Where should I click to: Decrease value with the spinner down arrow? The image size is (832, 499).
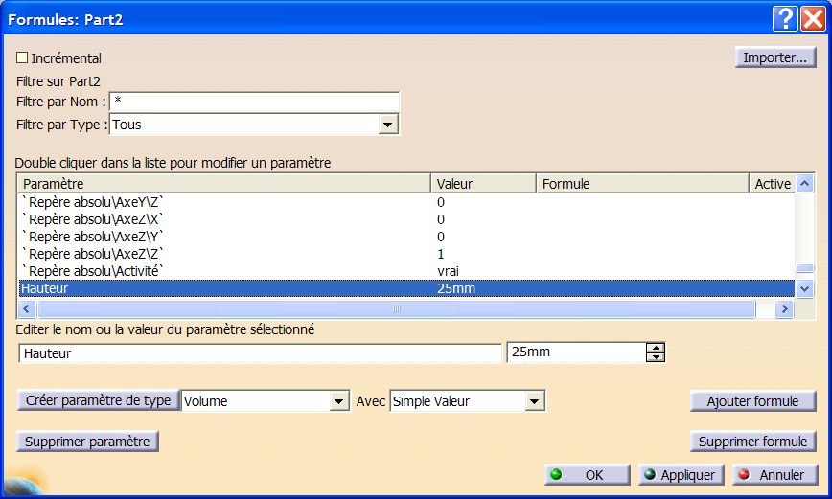[656, 357]
